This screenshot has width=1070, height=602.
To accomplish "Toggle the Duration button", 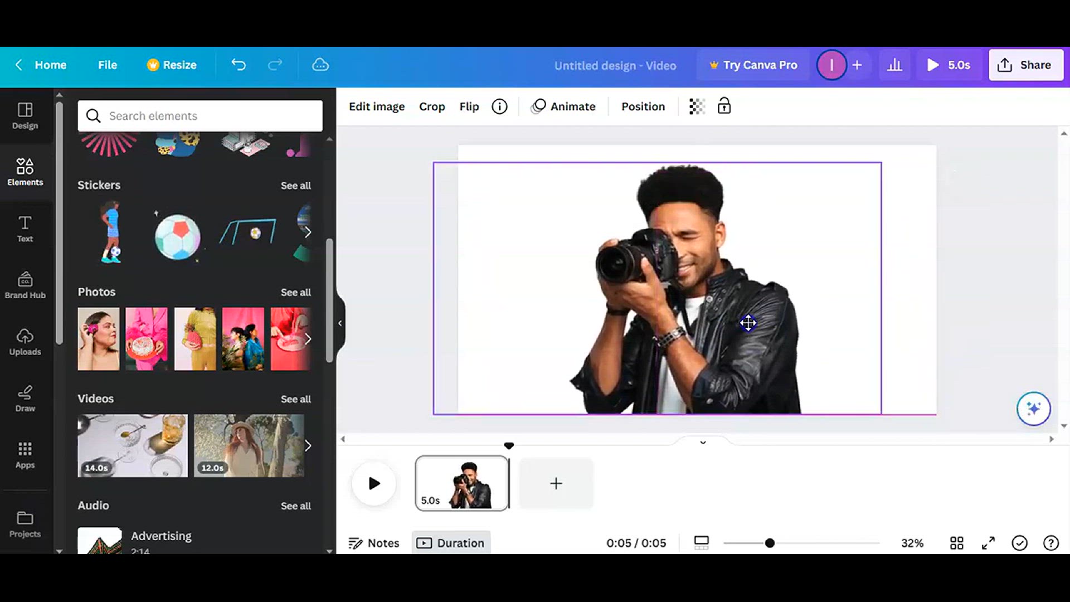I will click(x=451, y=543).
